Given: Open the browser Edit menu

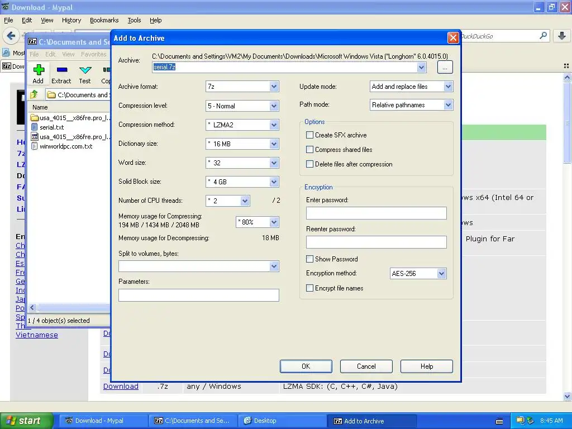Looking at the screenshot, I should pos(27,20).
